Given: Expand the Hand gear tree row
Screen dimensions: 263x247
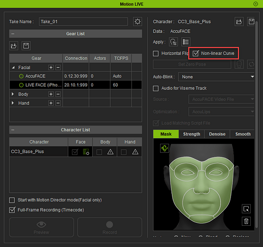Looking at the screenshot, I should click(13, 103).
